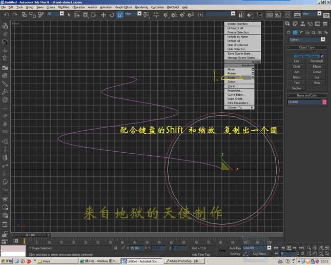This screenshot has height=265, width=331.
Task: Click the Quick Render teapot icon
Action: [326, 15]
